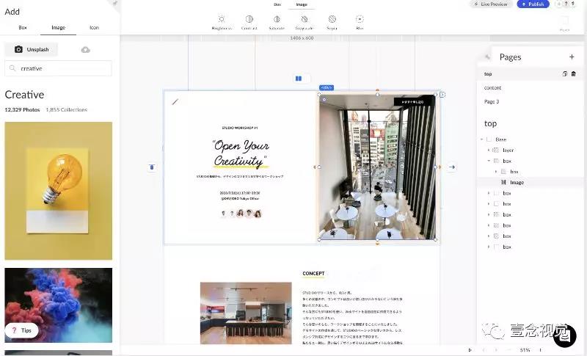Choose the yellow lightbulb photo
The width and height of the screenshot is (587, 356).
(x=59, y=191)
